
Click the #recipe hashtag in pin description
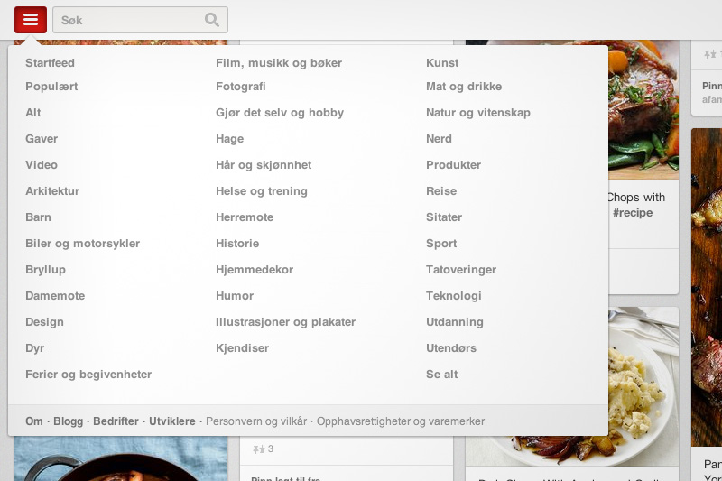[x=633, y=213]
